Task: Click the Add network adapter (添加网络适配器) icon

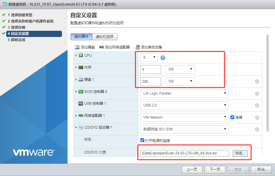Action: [x=102, y=47]
